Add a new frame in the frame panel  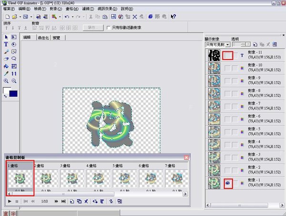click(72, 201)
